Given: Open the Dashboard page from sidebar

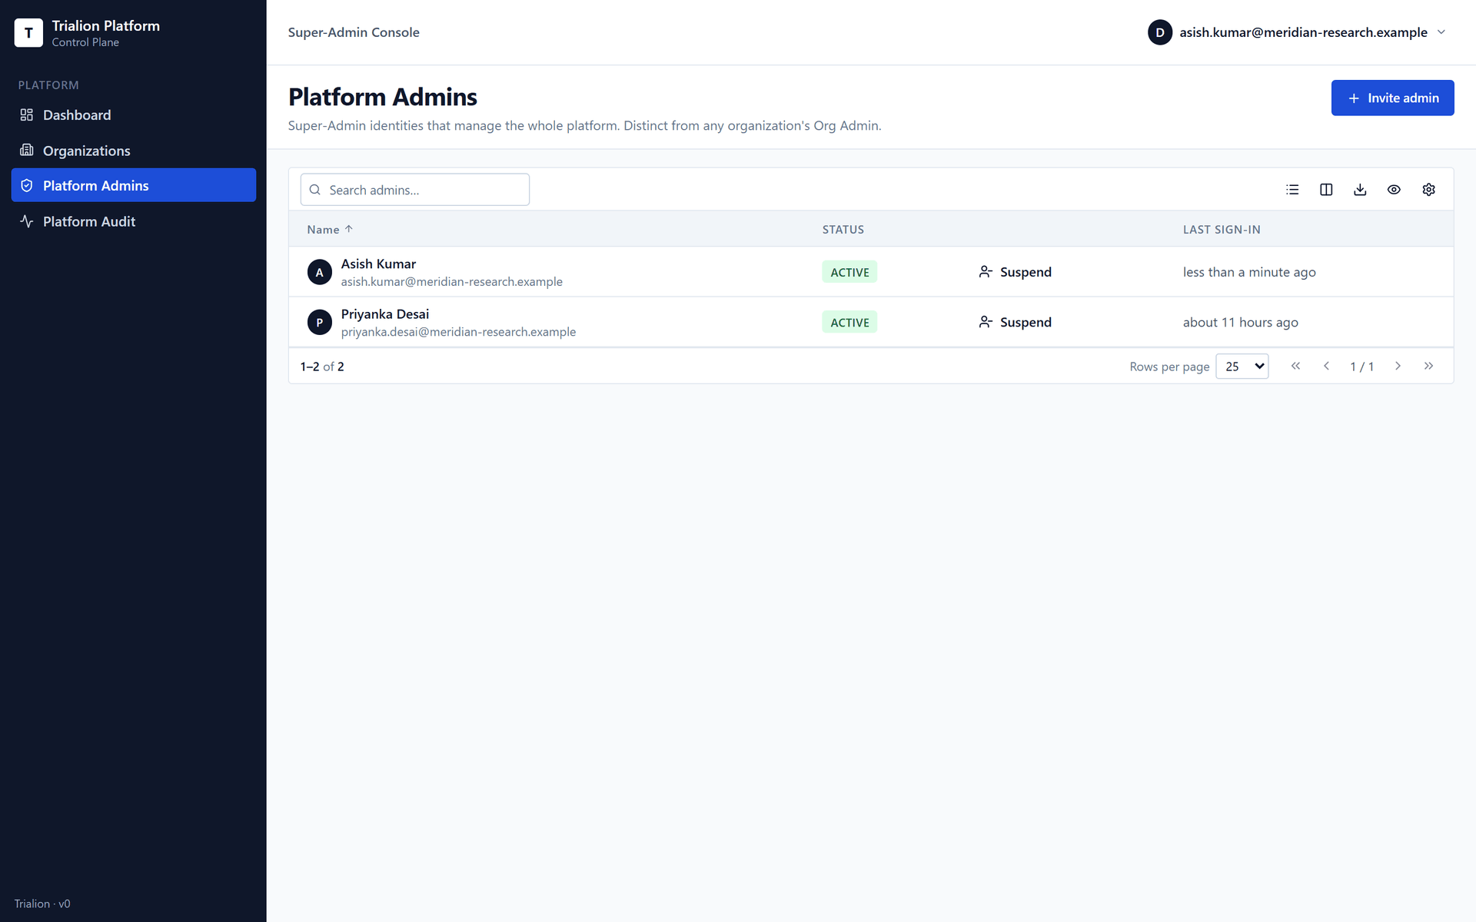Looking at the screenshot, I should click(x=134, y=115).
